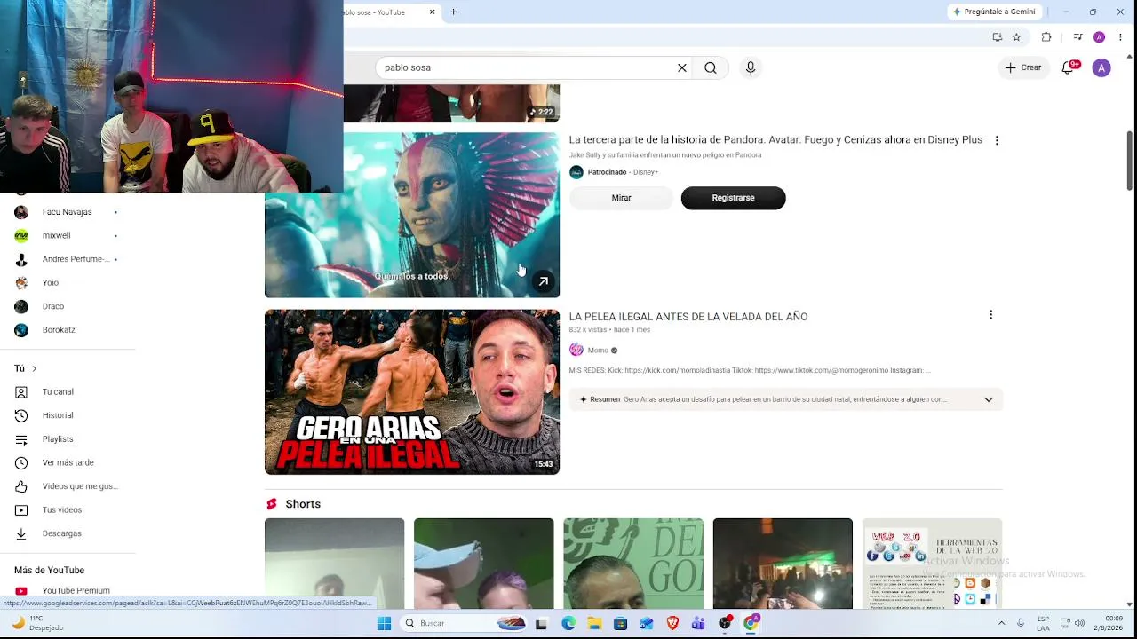Open the Windows Start menu

[384, 623]
